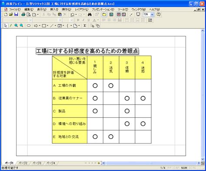Click the circle mark in row A column 1
Image resolution: width=206 pixels, height=171 pixels.
[95, 85]
